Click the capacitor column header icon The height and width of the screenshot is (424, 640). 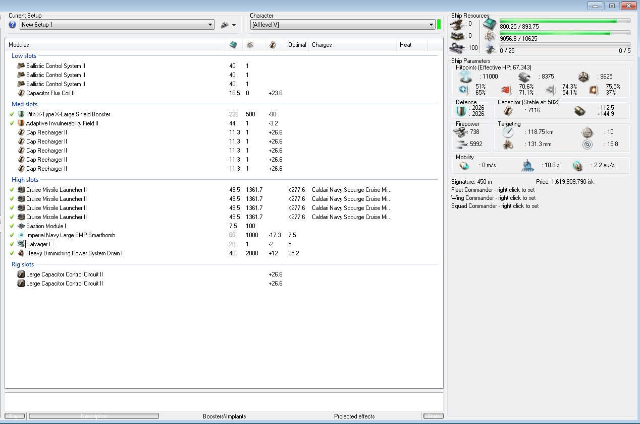[x=272, y=45]
